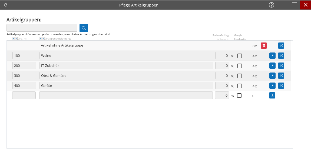Save the Obst & Gemüse row

[272, 75]
